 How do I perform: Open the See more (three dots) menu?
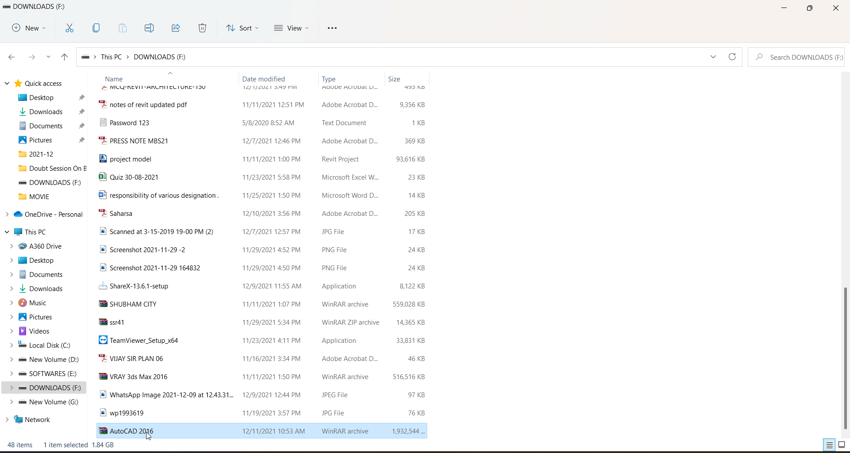point(332,28)
